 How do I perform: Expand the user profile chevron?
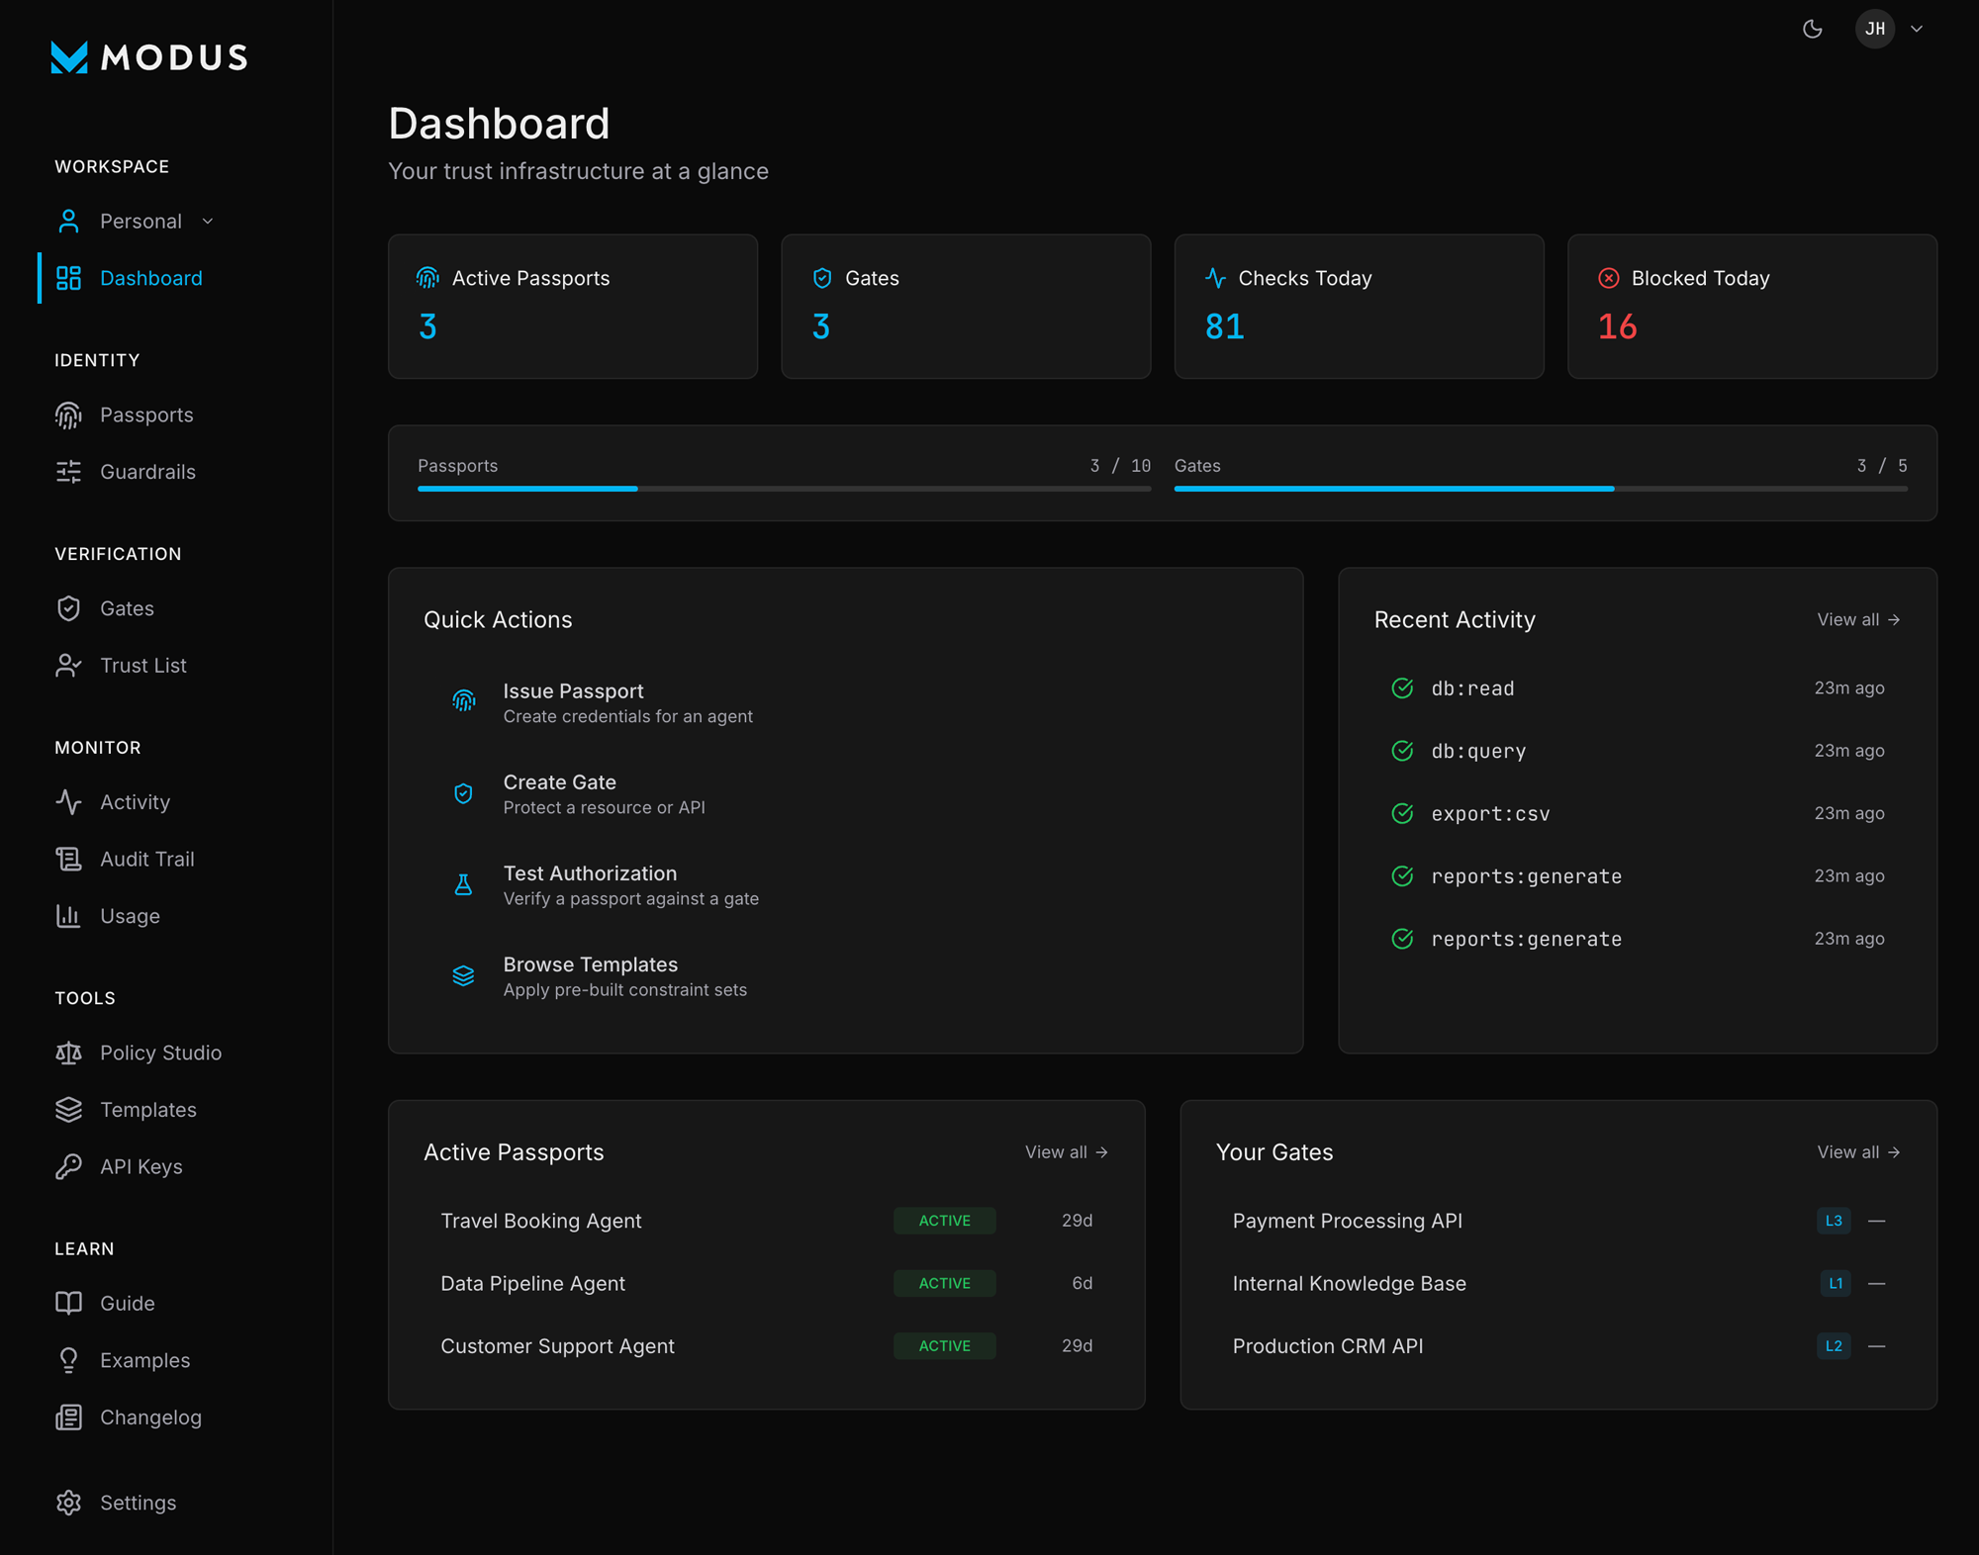click(1917, 29)
